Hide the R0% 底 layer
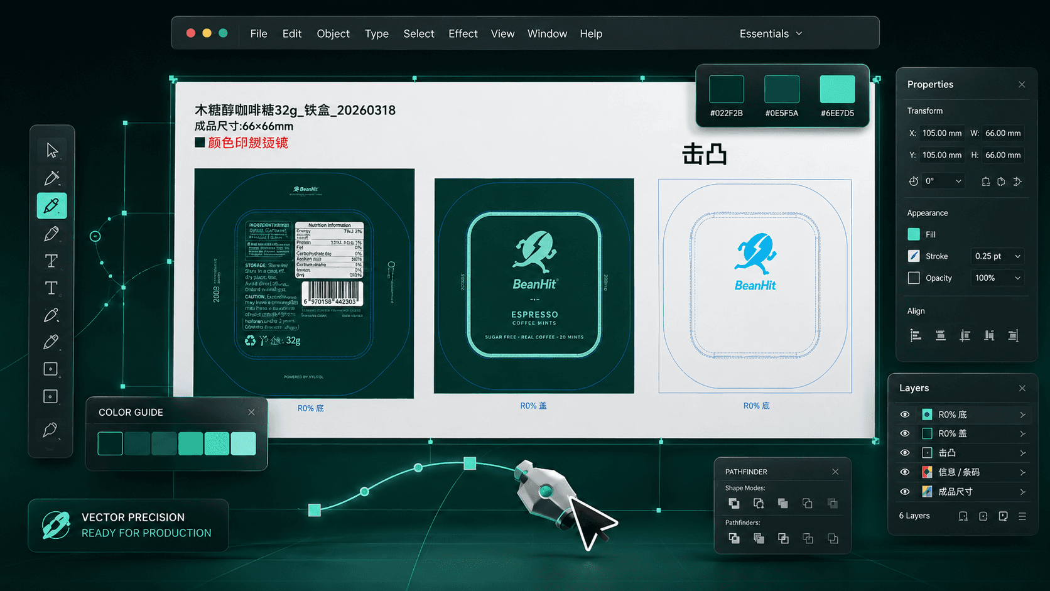1050x591 pixels. pyautogui.click(x=905, y=415)
